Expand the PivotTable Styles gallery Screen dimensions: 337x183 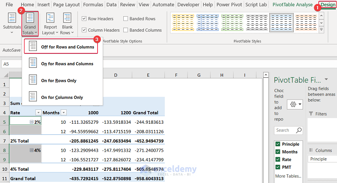[x=321, y=30]
